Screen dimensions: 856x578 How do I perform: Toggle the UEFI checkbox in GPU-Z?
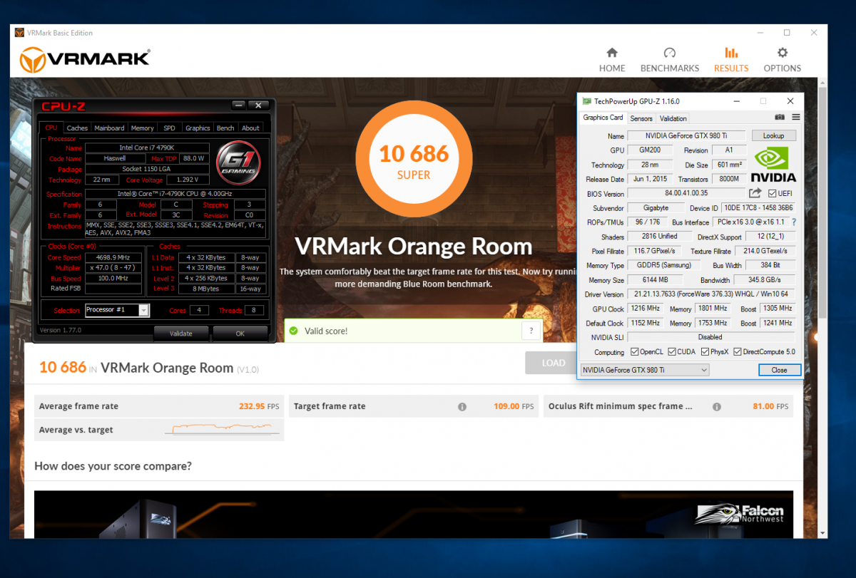[773, 194]
